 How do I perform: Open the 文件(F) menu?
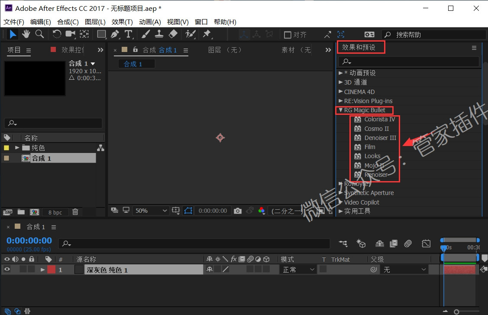coord(14,22)
